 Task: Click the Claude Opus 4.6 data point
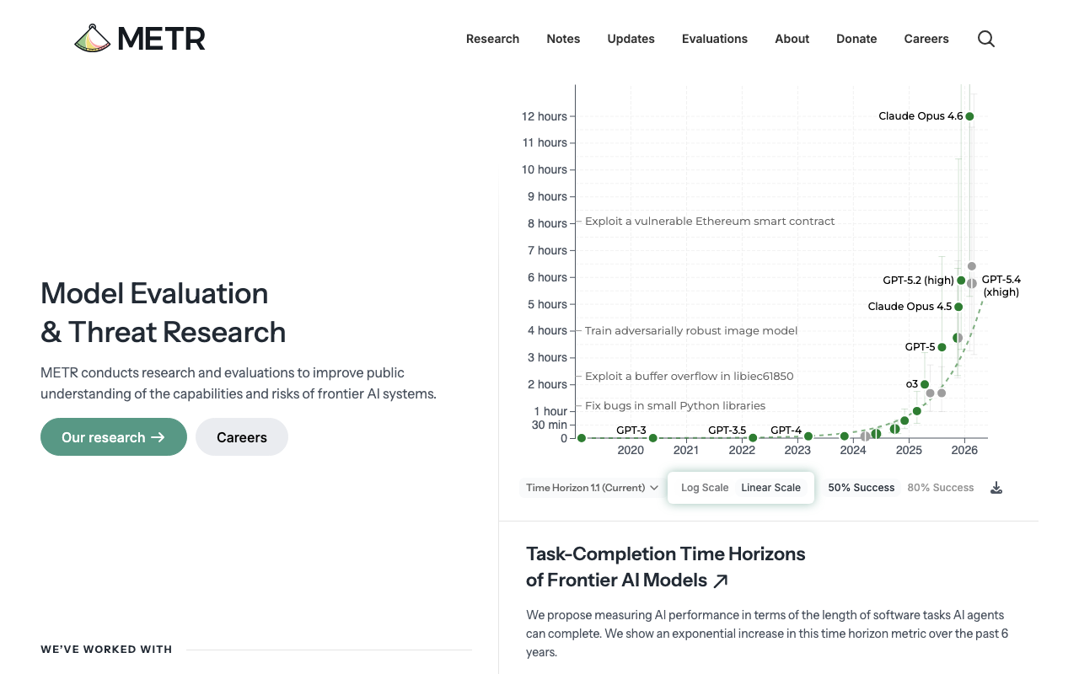(x=969, y=116)
